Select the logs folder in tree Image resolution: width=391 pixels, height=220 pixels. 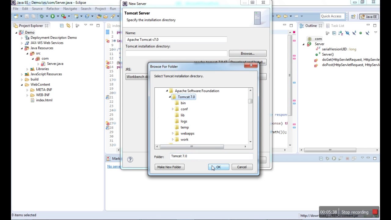click(184, 121)
